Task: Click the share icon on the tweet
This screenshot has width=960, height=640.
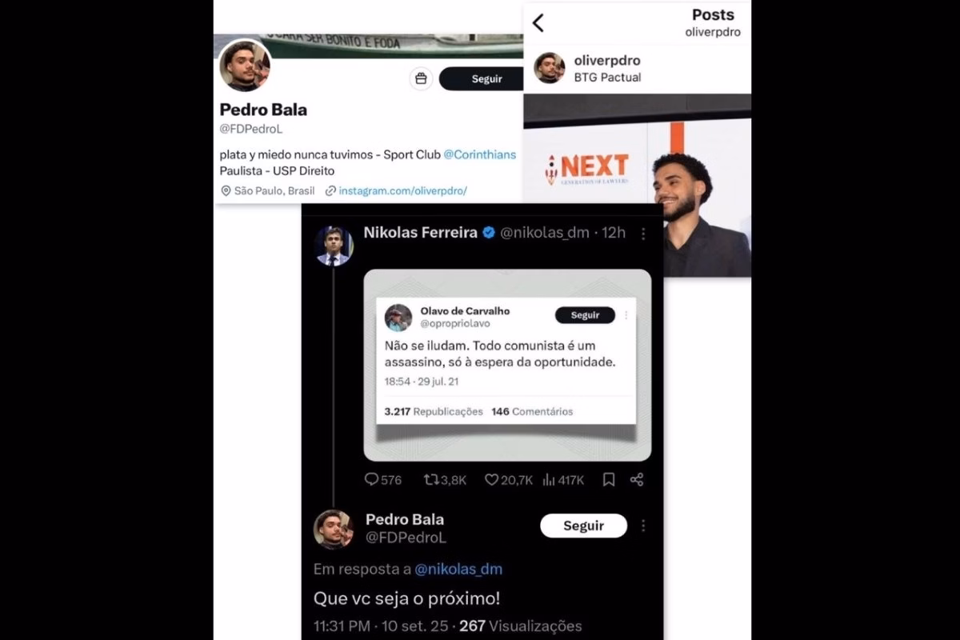Action: pos(637,480)
